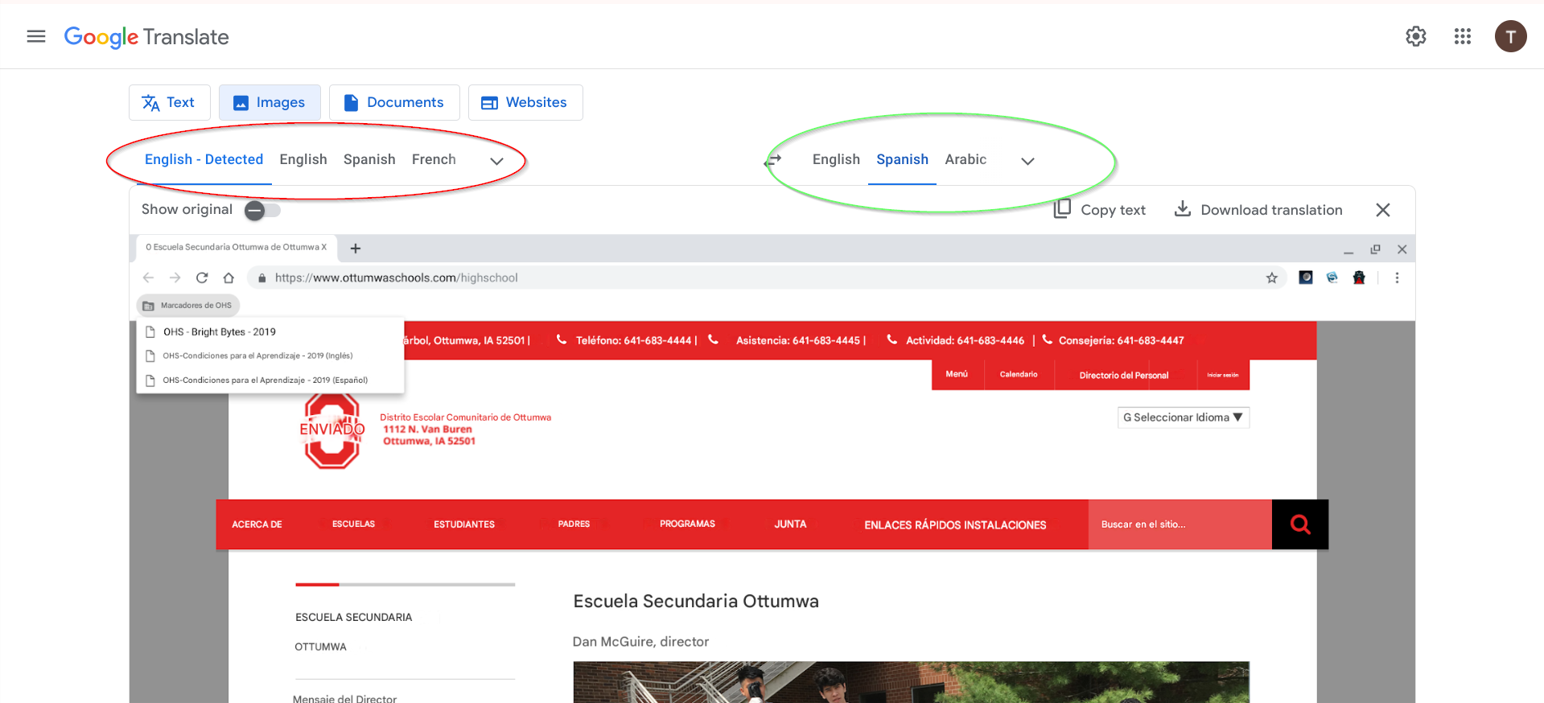Switch to Websites translation mode
This screenshot has height=703, width=1544.
pos(525,102)
